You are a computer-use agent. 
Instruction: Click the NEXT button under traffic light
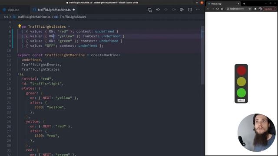241,100
